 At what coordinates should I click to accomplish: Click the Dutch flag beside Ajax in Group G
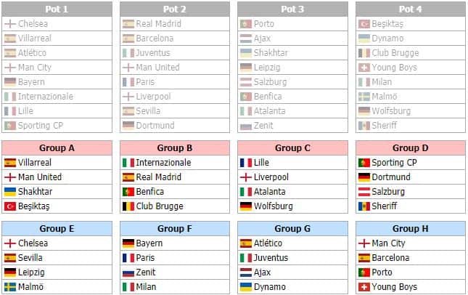tap(246, 272)
